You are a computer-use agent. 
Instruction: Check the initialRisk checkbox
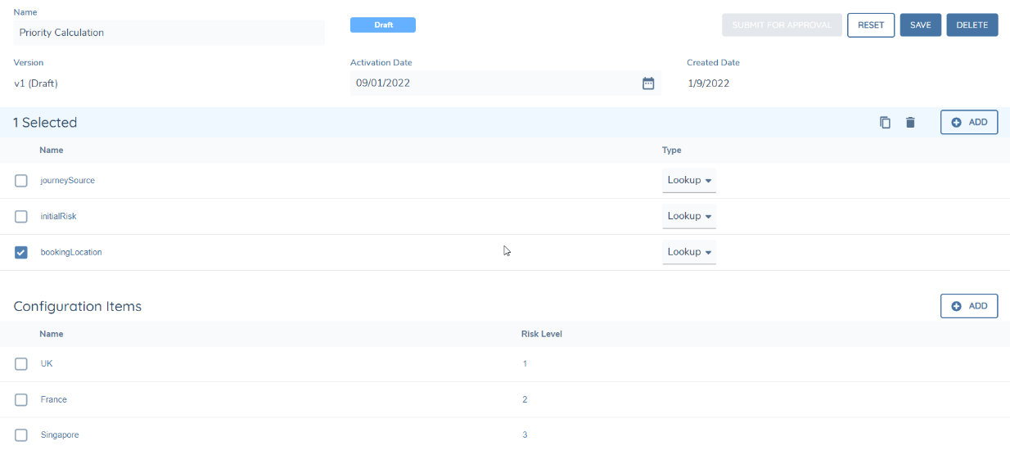click(x=21, y=217)
